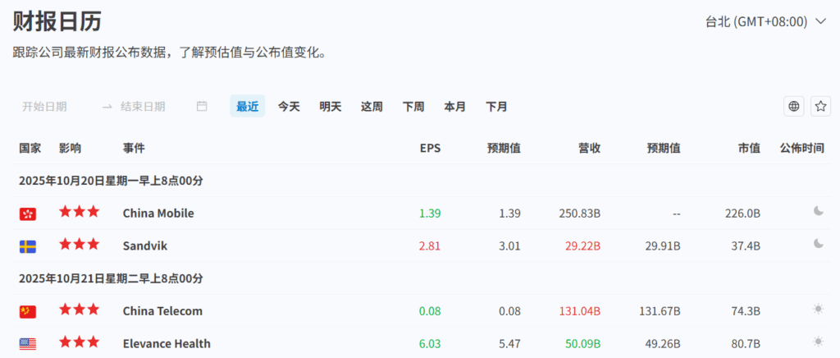This screenshot has height=358, width=840.
Task: Click the 开始日期 start date field
Action: [x=44, y=106]
